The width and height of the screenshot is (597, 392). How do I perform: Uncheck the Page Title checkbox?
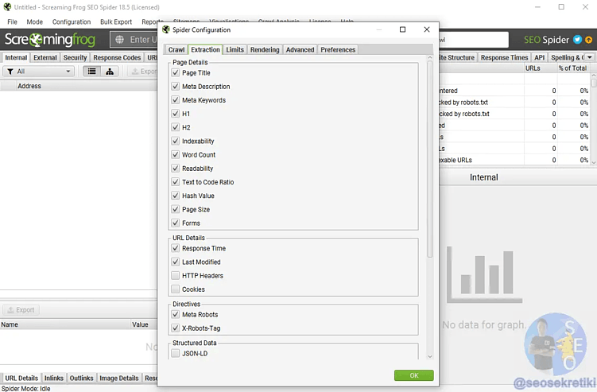(175, 72)
